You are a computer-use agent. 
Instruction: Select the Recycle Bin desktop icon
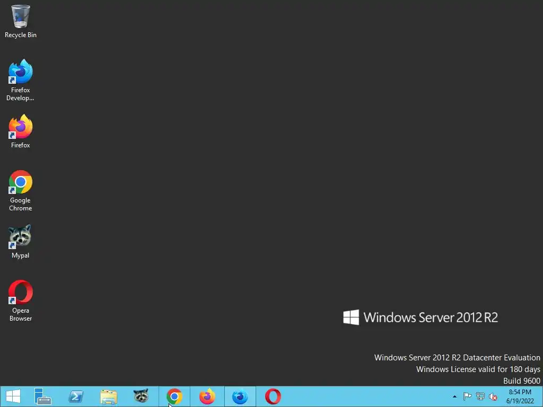(21, 21)
